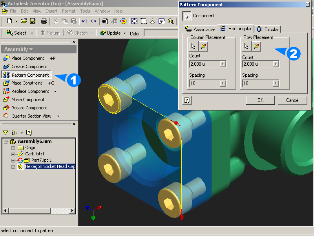Click the Update button

tap(111, 33)
